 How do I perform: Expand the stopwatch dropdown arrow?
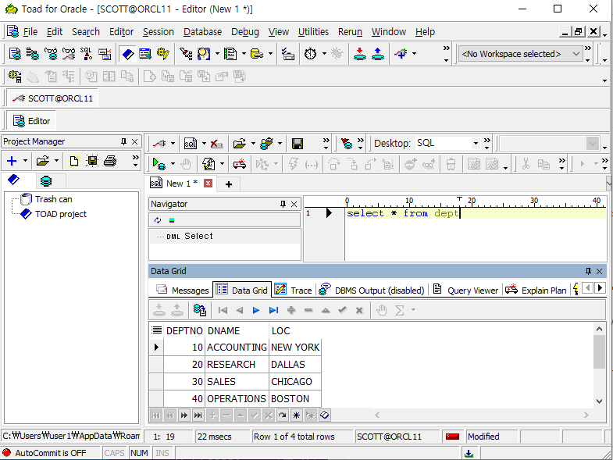tap(324, 54)
